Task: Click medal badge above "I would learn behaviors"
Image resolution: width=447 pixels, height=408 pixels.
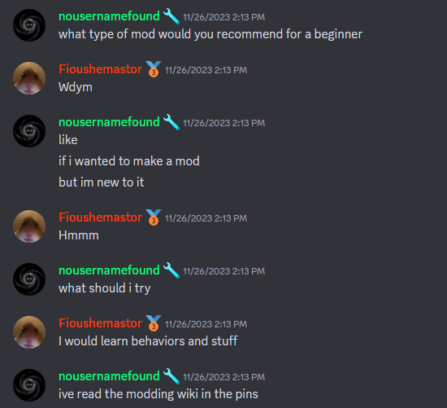Action: (154, 323)
